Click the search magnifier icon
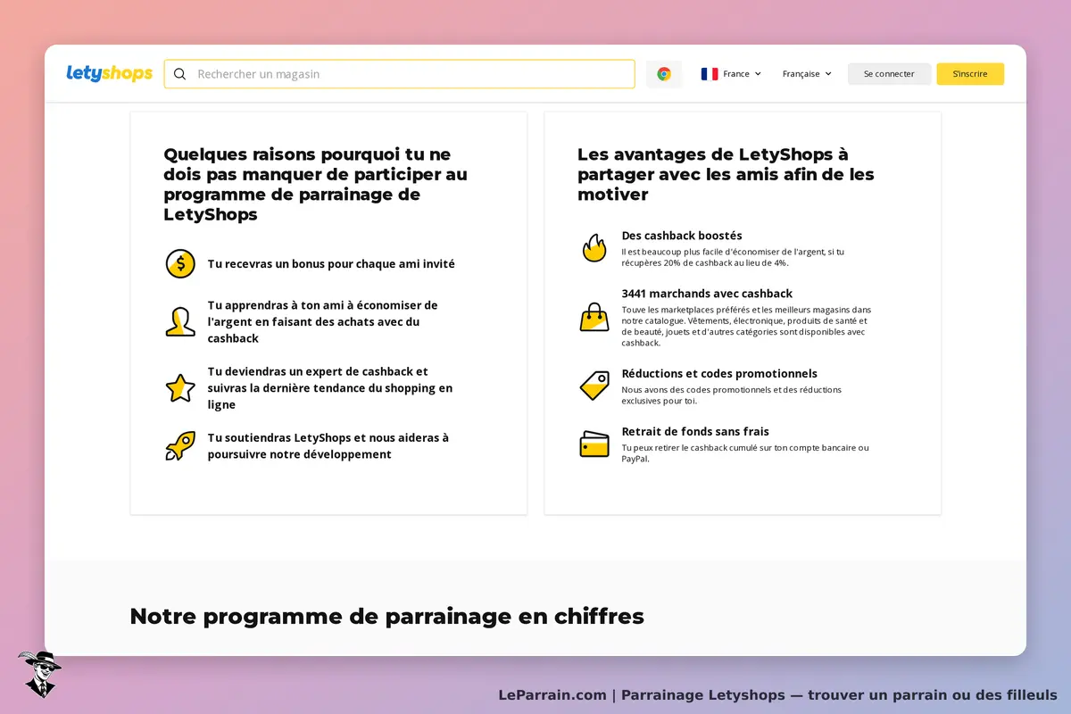This screenshot has height=714, width=1071. [179, 74]
